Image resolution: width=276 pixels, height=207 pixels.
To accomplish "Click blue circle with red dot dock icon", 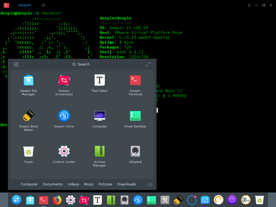I will coord(192,200).
